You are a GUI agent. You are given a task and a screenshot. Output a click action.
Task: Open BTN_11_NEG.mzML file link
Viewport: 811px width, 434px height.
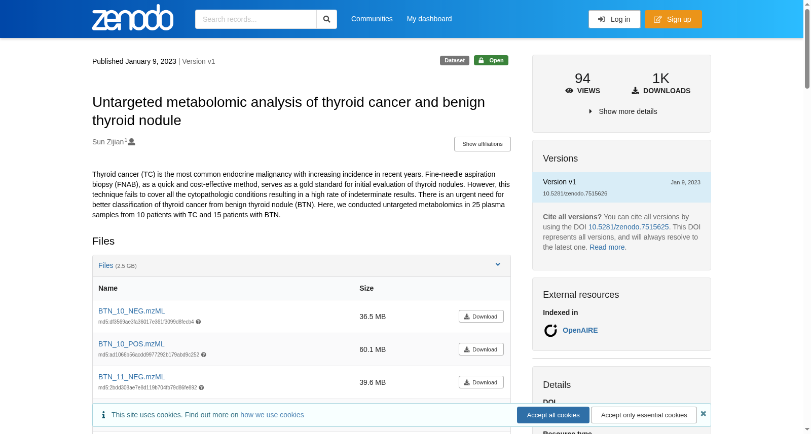(x=131, y=377)
